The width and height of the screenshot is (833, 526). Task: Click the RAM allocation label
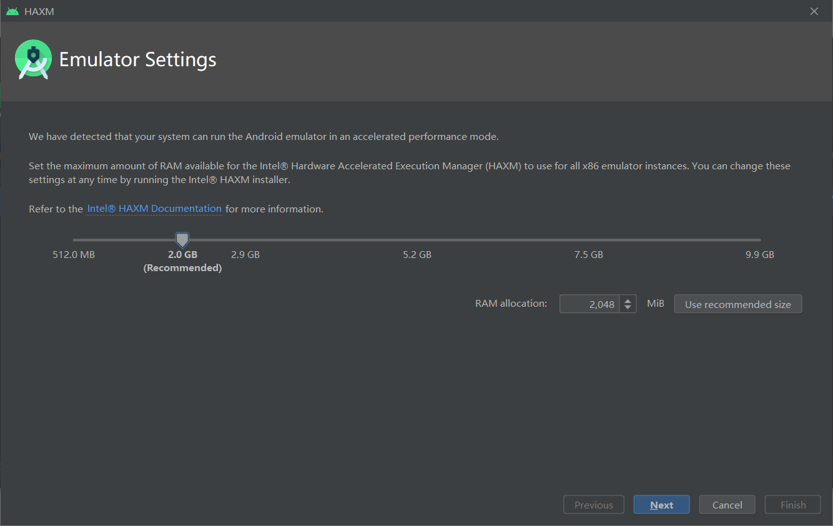(511, 304)
